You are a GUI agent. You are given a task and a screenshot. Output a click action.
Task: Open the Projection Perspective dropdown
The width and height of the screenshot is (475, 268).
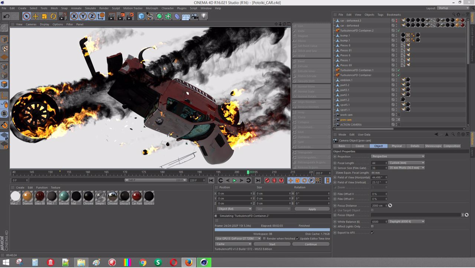(398, 157)
